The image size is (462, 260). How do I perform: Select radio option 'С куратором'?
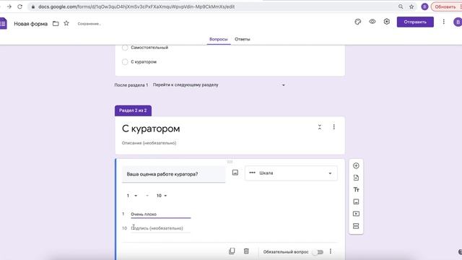(x=125, y=62)
